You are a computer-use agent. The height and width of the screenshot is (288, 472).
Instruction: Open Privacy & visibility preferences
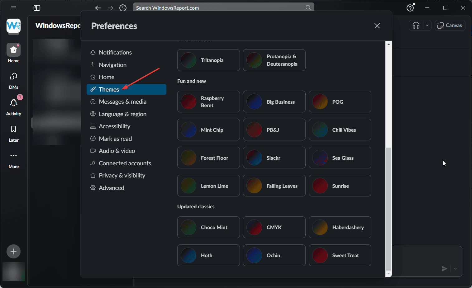[126, 175]
